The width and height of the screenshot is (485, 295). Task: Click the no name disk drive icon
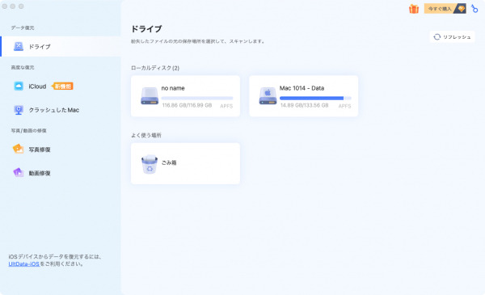tap(150, 96)
